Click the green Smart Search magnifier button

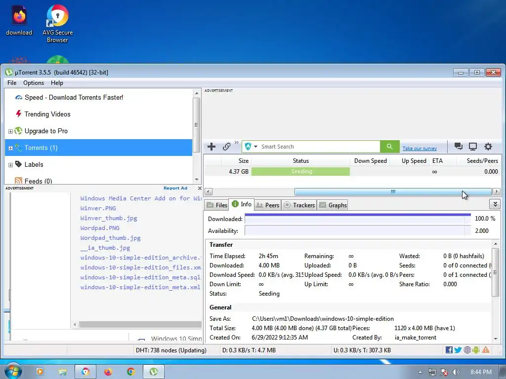(390, 147)
